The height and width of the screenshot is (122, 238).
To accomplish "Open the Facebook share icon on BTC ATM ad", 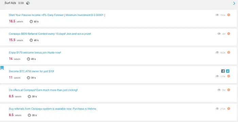I will coord(223,71).
